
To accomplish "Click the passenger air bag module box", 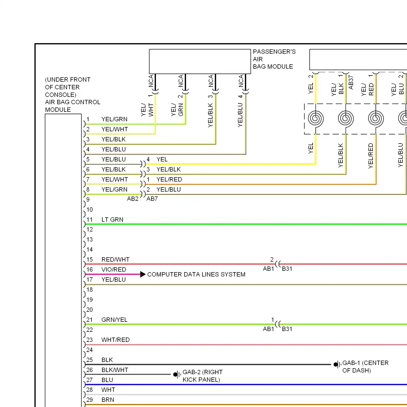I will (200, 61).
